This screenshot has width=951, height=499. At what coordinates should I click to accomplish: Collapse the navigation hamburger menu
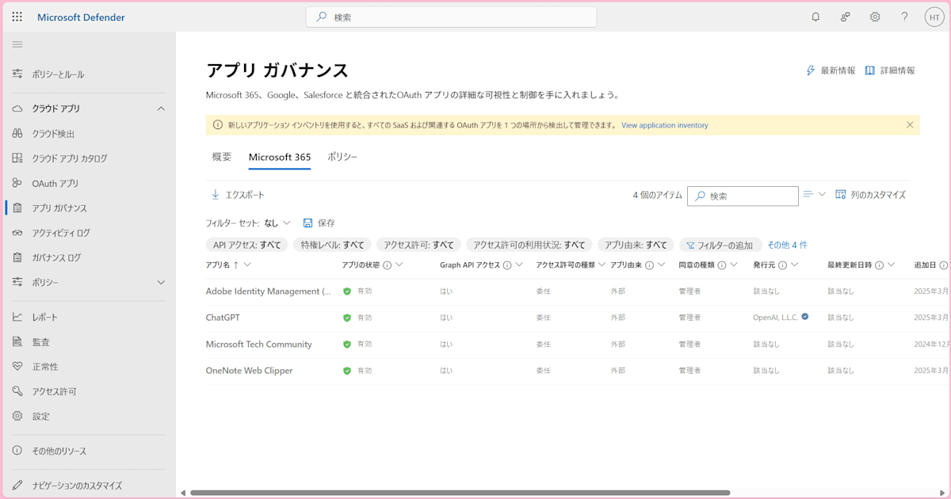[x=17, y=44]
